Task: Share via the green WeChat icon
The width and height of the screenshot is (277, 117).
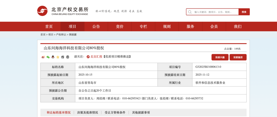Action: pyautogui.click(x=48, y=57)
